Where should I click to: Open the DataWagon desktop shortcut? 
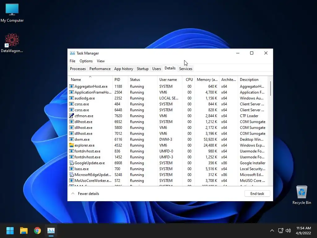[x=12, y=43]
